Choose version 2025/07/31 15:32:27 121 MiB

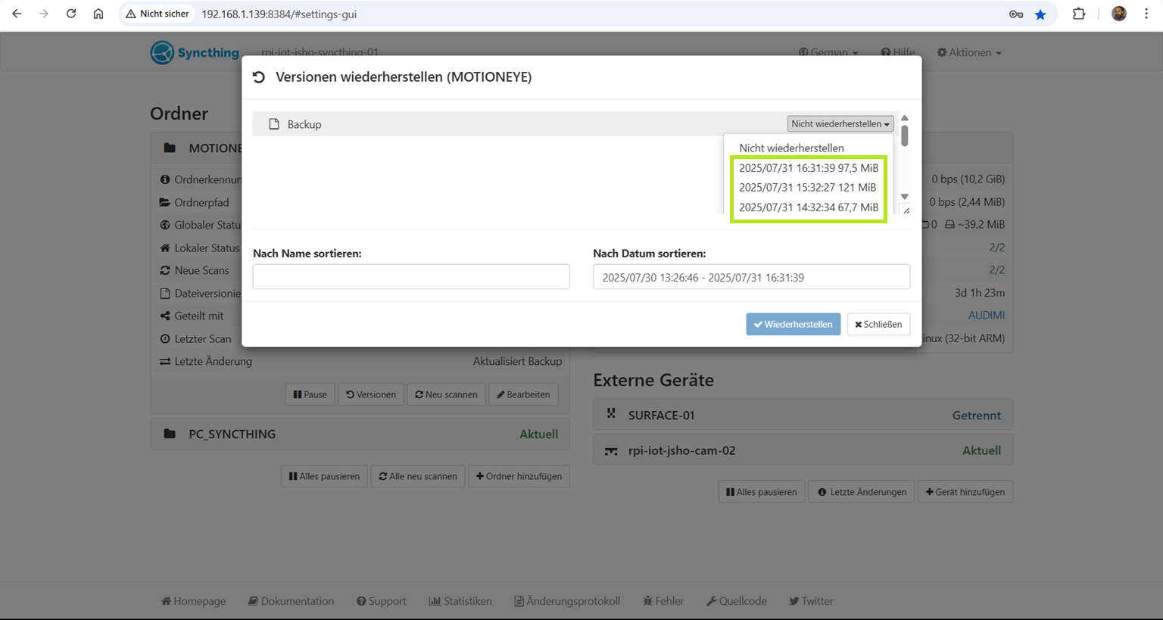click(807, 188)
